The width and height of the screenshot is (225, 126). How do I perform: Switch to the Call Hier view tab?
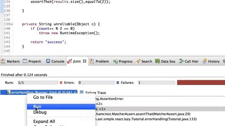click(189, 61)
